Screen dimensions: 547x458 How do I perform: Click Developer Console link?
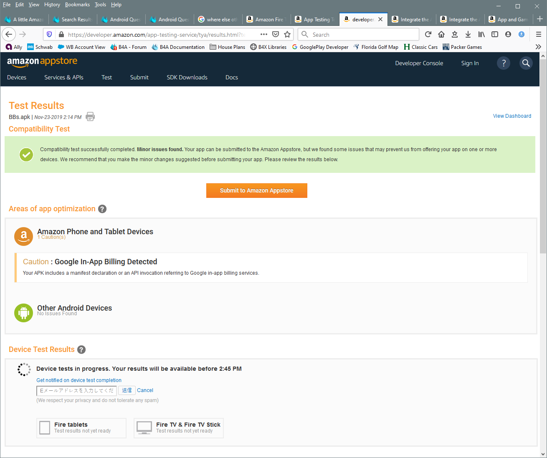click(419, 63)
